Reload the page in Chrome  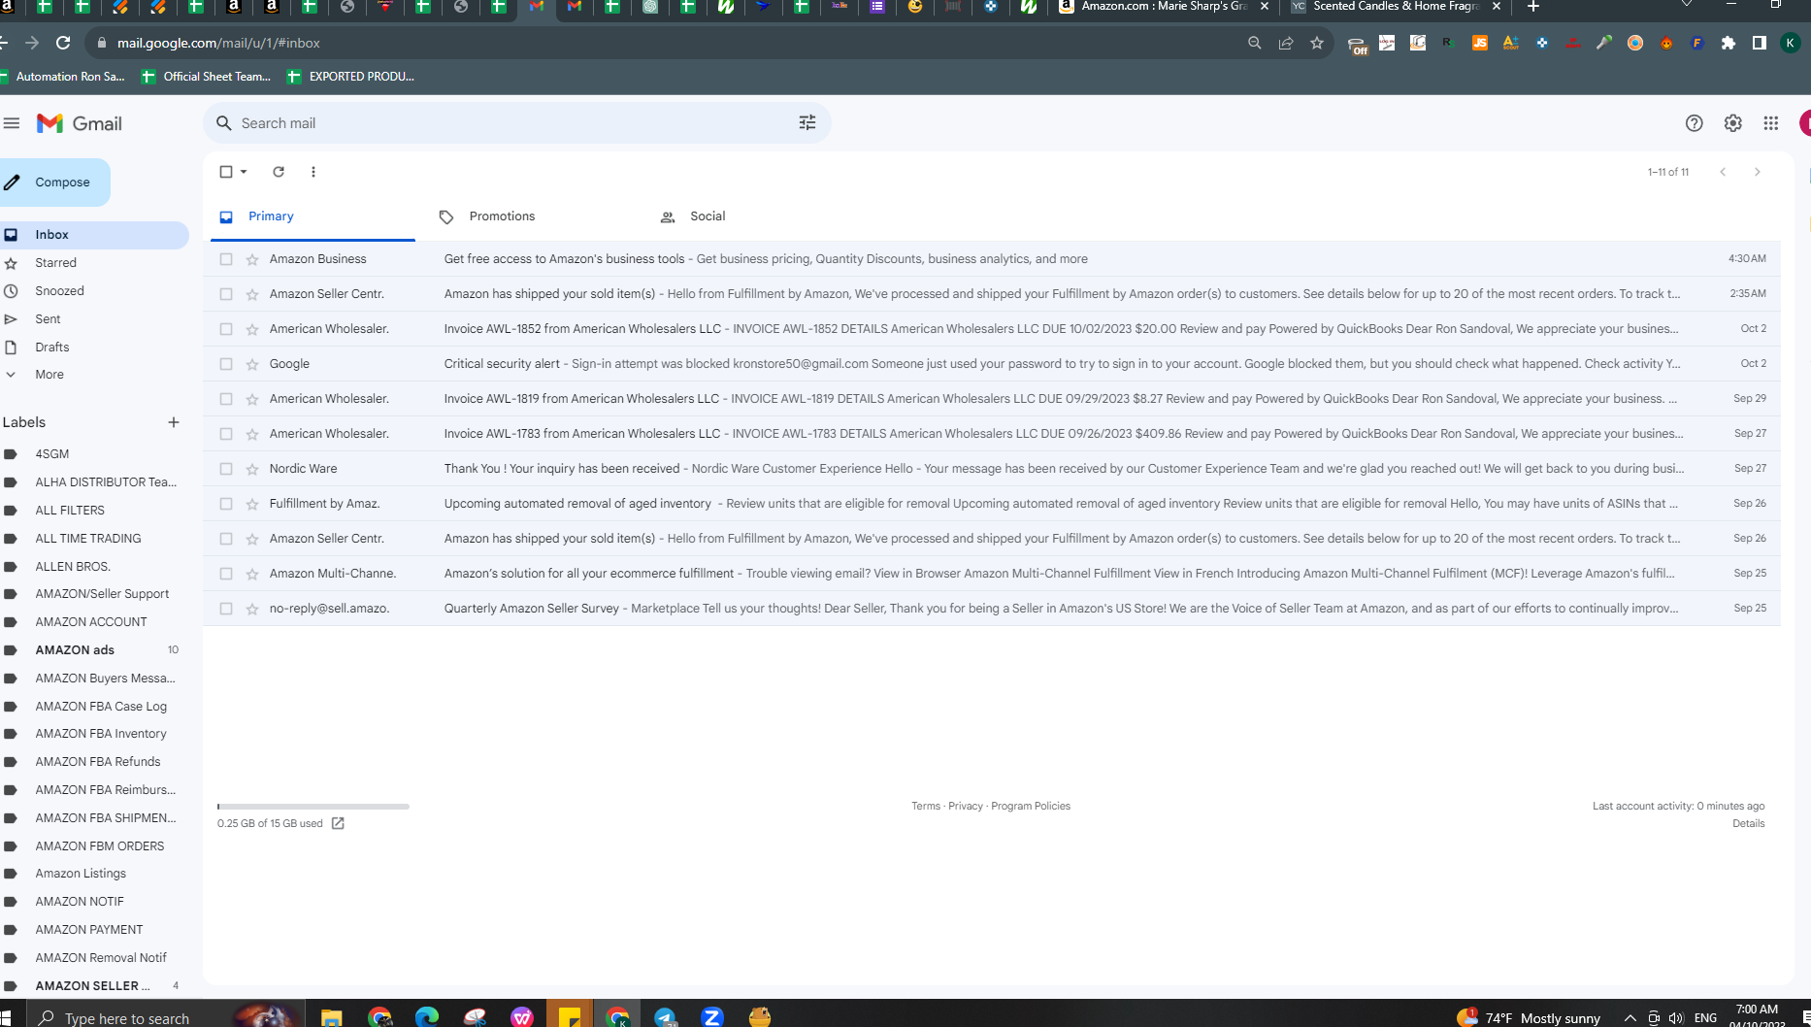[63, 43]
